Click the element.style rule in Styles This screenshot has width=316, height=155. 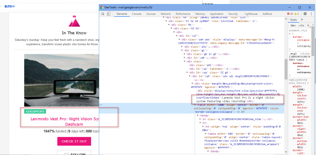click(x=298, y=32)
